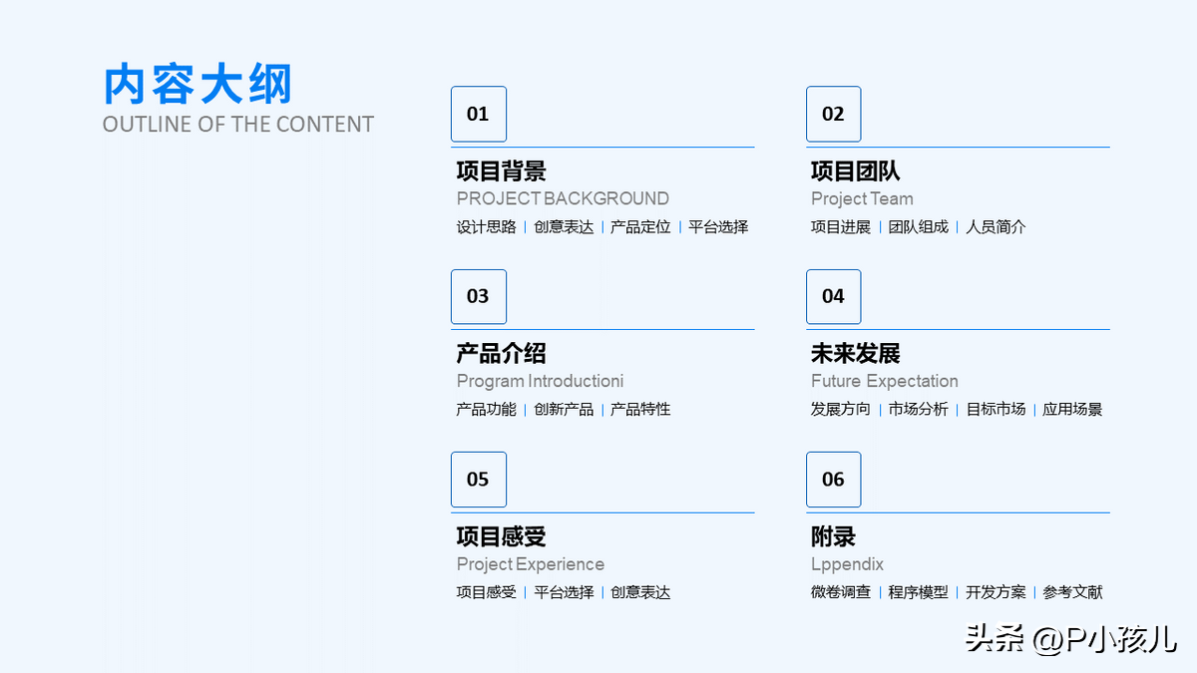Click 创意表达 under 项目背景

(x=564, y=226)
